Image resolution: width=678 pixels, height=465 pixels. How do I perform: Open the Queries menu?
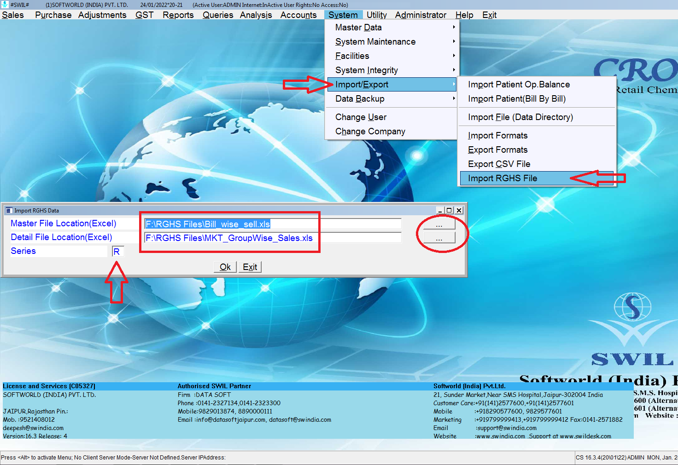tap(218, 15)
